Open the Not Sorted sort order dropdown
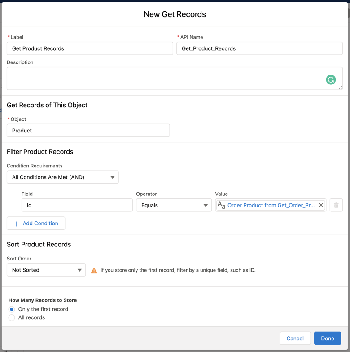This screenshot has height=352, width=350. click(x=46, y=270)
